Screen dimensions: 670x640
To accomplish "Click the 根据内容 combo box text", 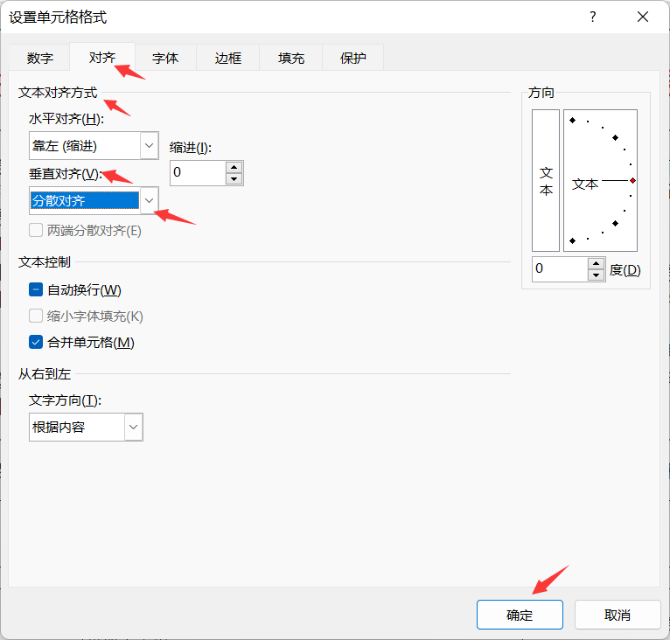I will 59,427.
